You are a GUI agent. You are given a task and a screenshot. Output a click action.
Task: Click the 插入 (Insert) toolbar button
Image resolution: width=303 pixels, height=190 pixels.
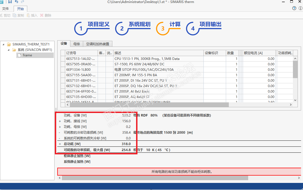[32, 16]
